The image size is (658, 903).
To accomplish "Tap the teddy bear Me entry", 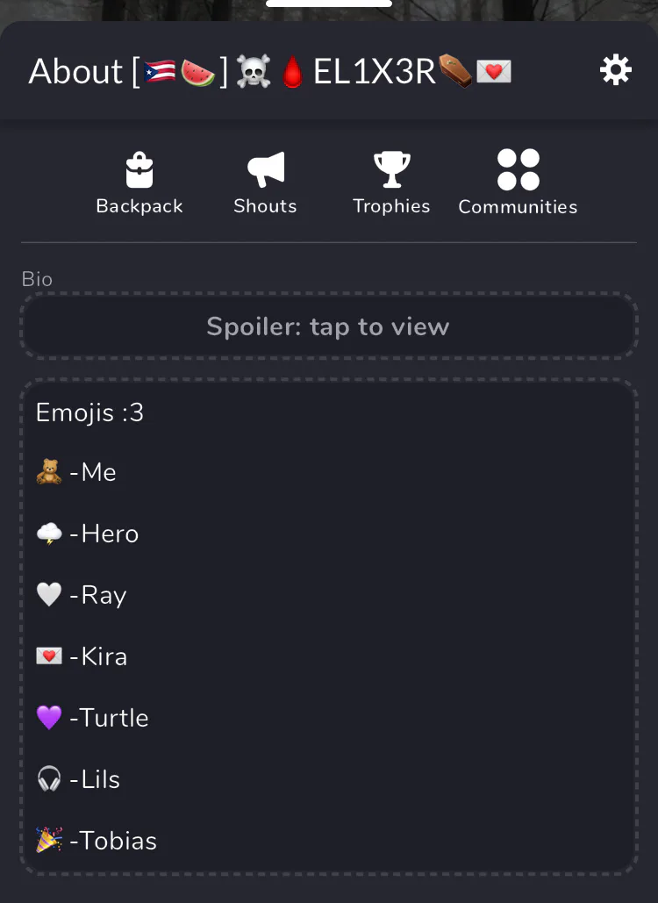I will pyautogui.click(x=76, y=472).
